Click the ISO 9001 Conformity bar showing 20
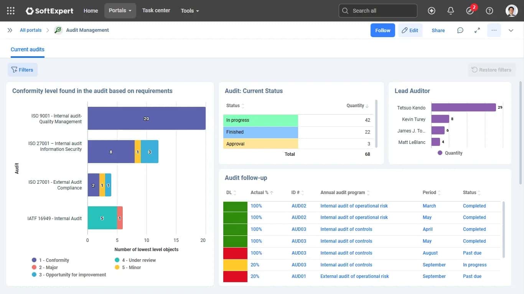 (x=147, y=118)
